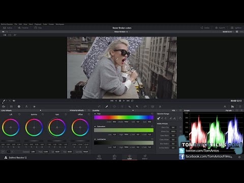Click the Lift master wheel slider
Viewport: 244px width, 183px height.
pyautogui.click(x=11, y=141)
